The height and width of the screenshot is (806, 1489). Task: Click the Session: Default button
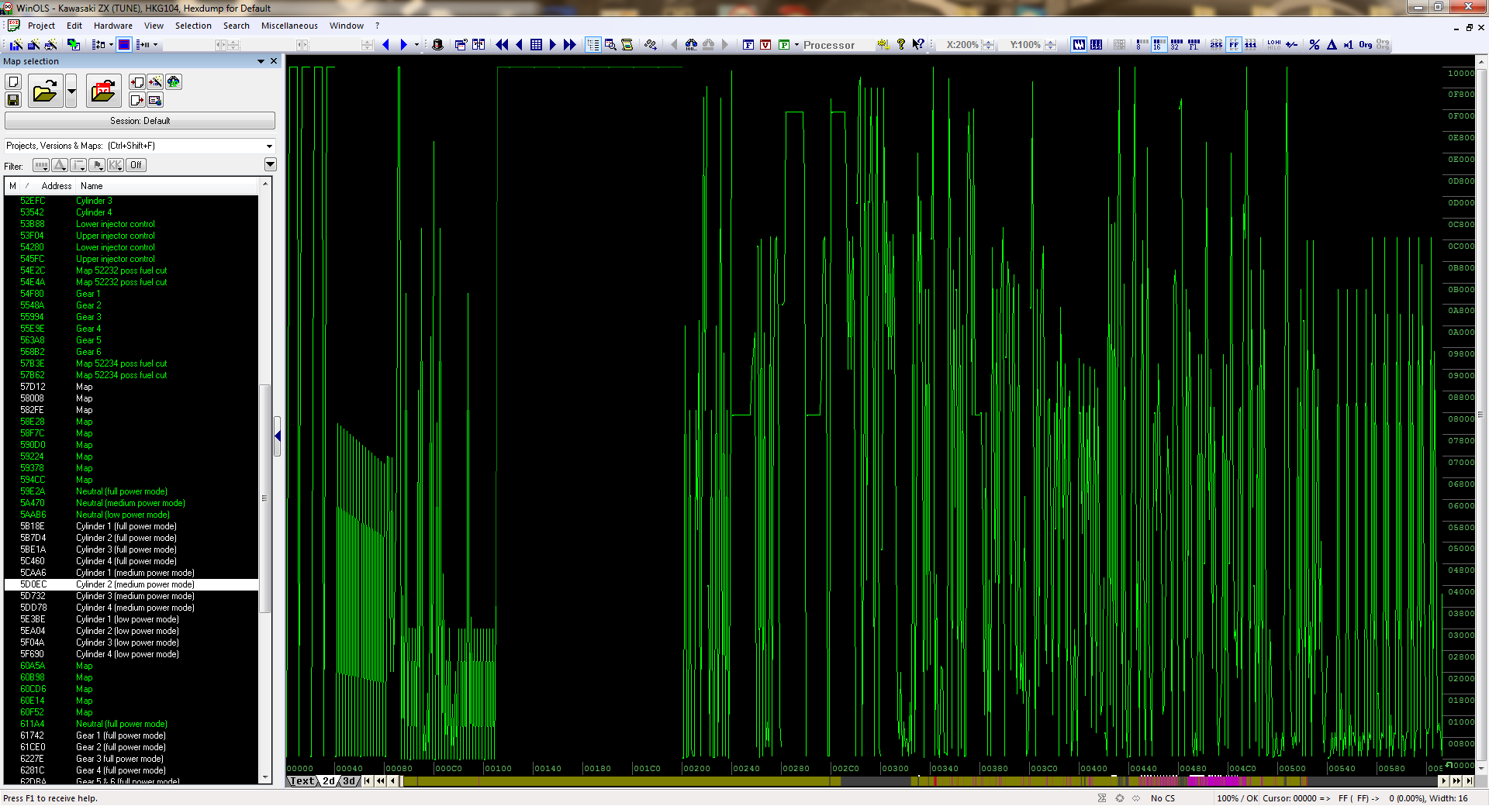click(140, 121)
